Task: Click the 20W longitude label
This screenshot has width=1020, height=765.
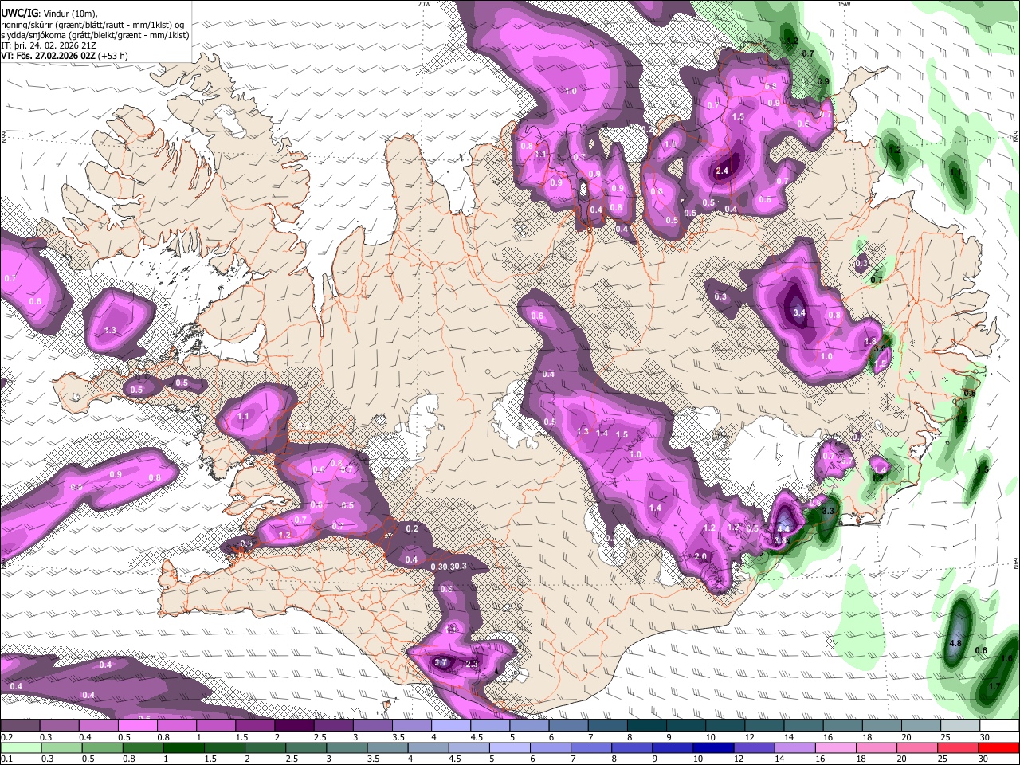Action: point(424,4)
